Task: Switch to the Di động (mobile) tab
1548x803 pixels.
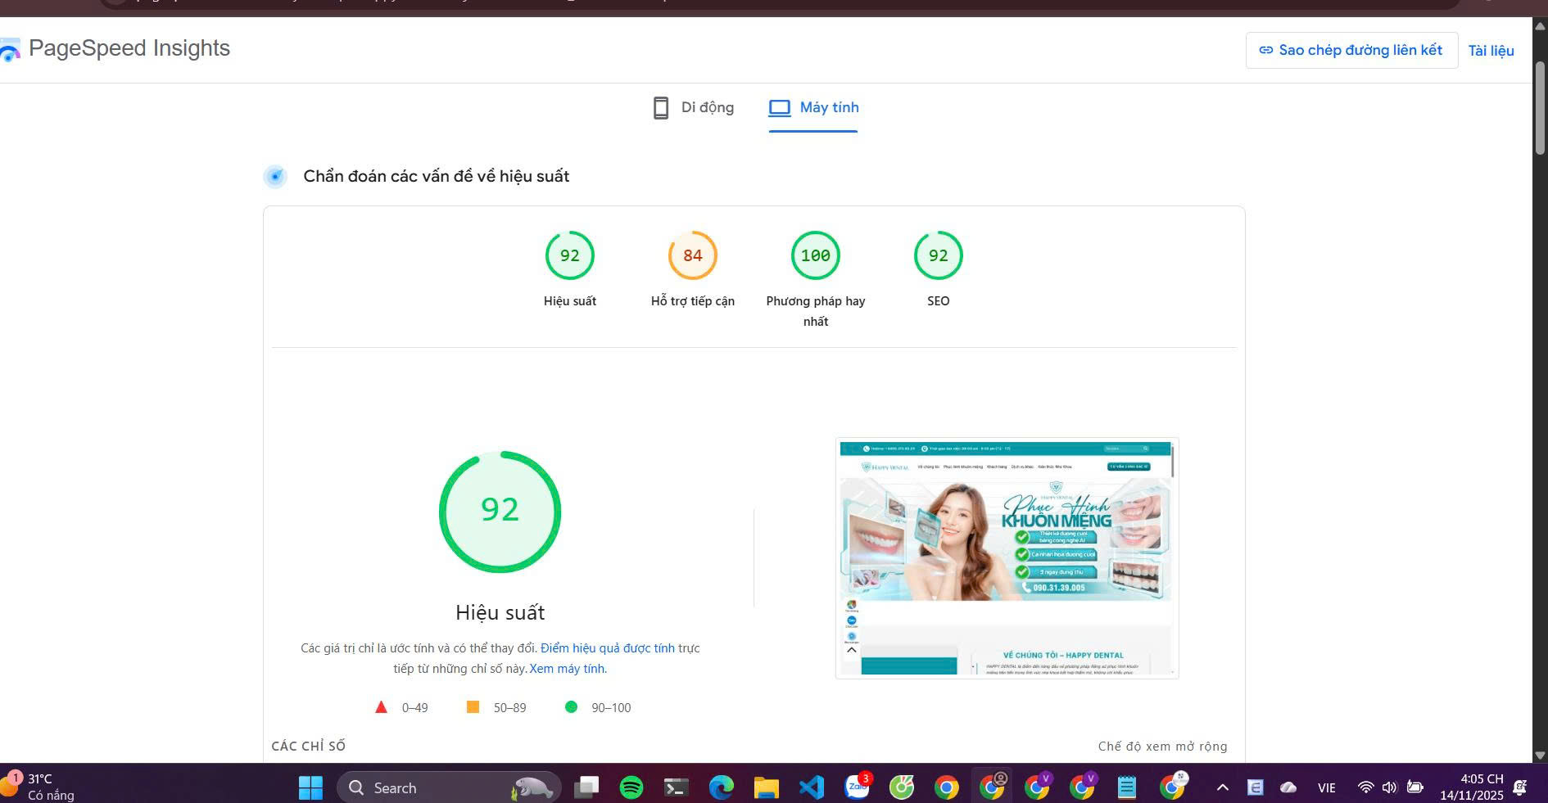Action: pos(693,108)
